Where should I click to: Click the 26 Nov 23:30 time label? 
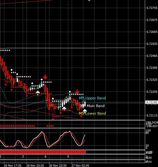(x=58, y=165)
